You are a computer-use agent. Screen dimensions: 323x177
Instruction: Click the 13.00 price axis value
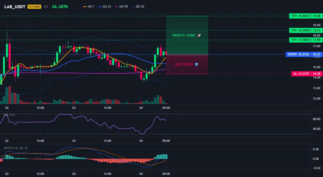pos(317,88)
